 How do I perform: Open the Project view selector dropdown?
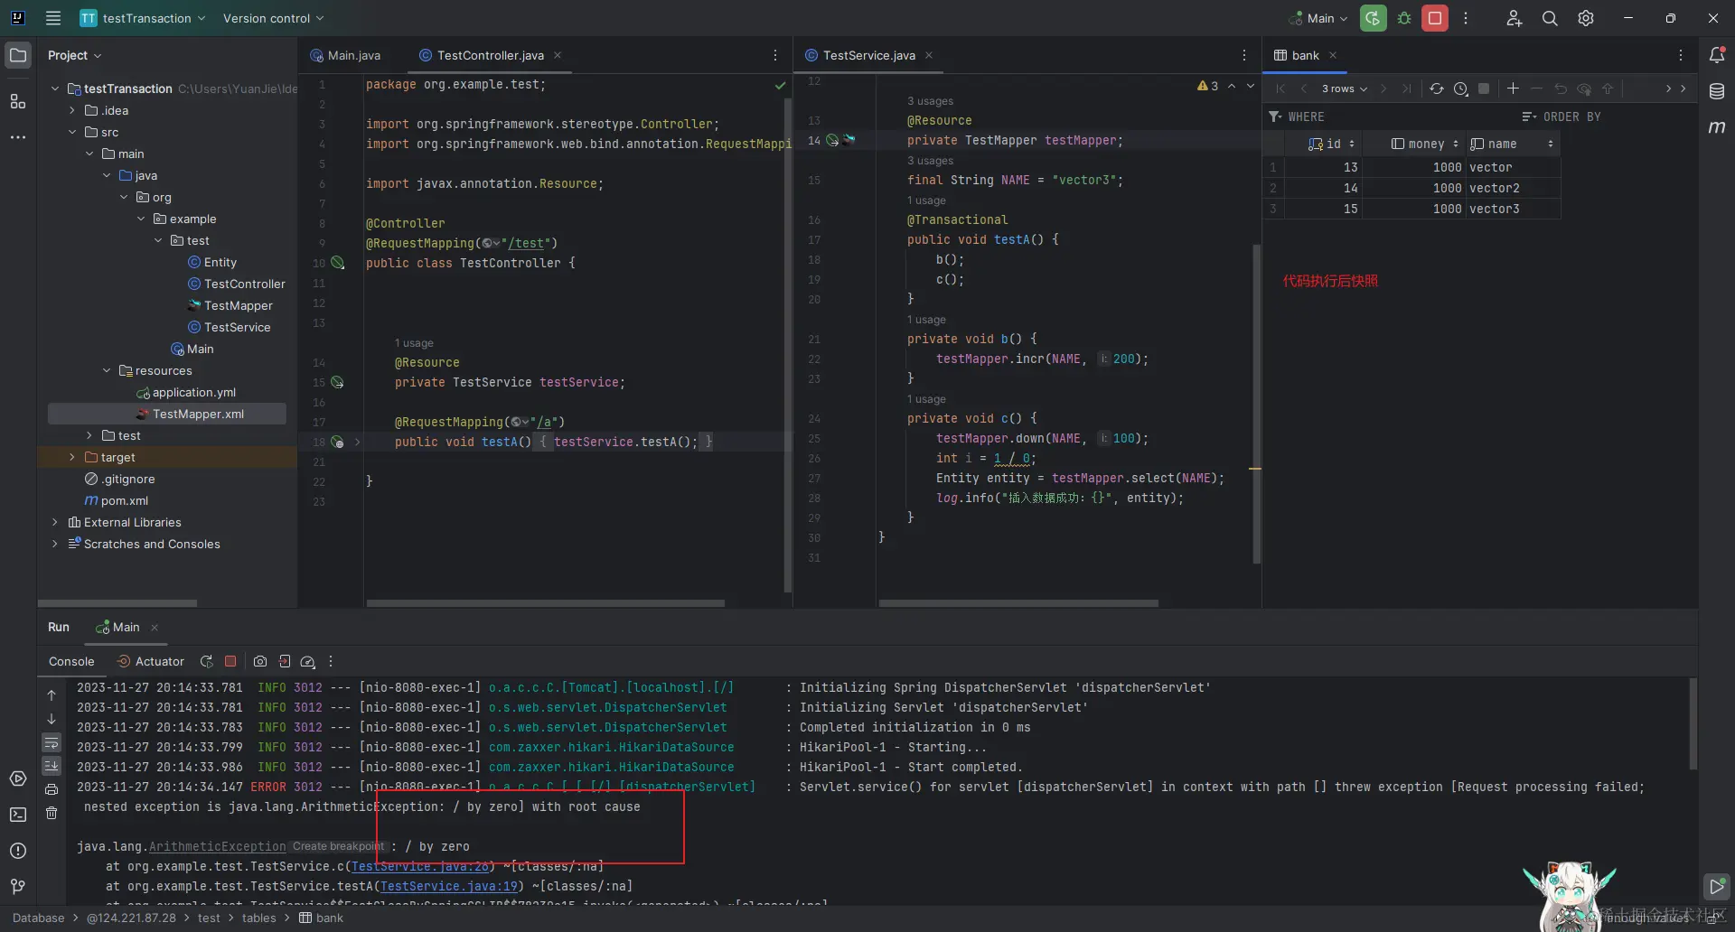[x=74, y=55]
